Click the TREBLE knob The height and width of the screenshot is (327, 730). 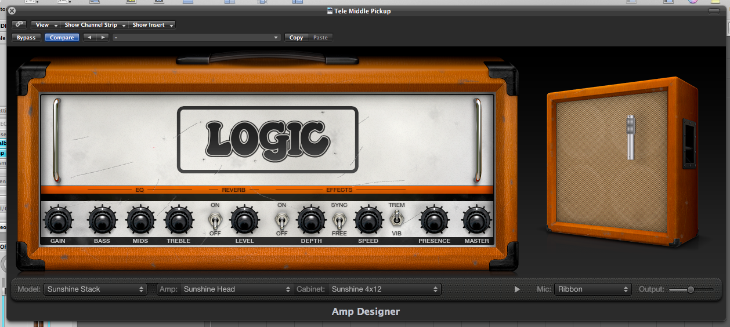178,220
